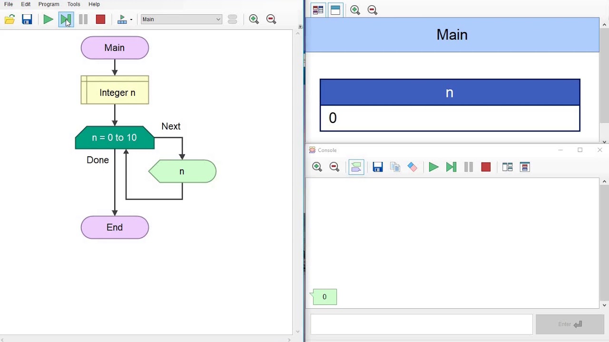Click the green output bubble showing 0
This screenshot has width=609, height=342.
324,297
